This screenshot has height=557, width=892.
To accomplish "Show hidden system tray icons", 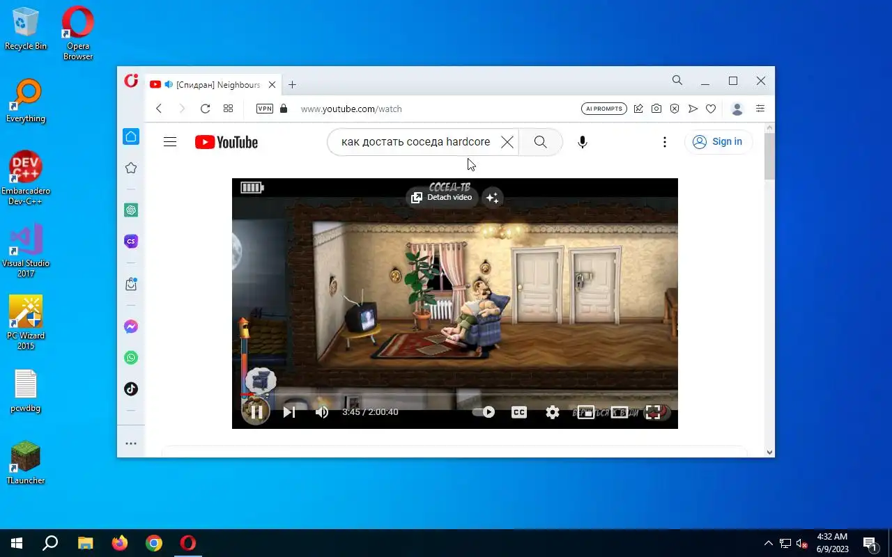I will click(x=769, y=543).
